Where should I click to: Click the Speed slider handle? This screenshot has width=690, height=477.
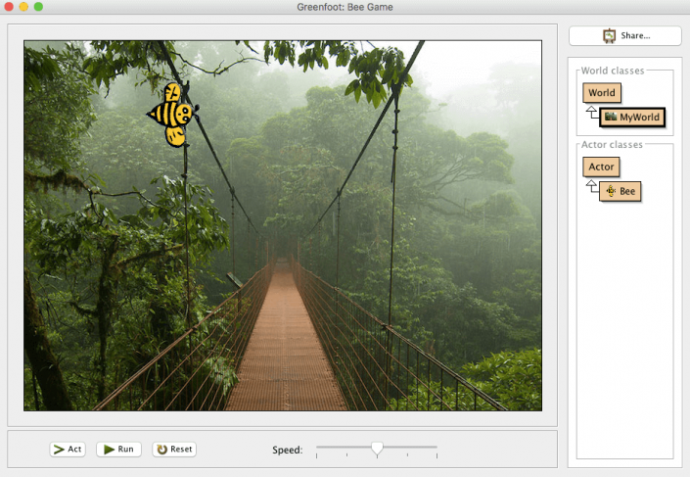pyautogui.click(x=377, y=449)
